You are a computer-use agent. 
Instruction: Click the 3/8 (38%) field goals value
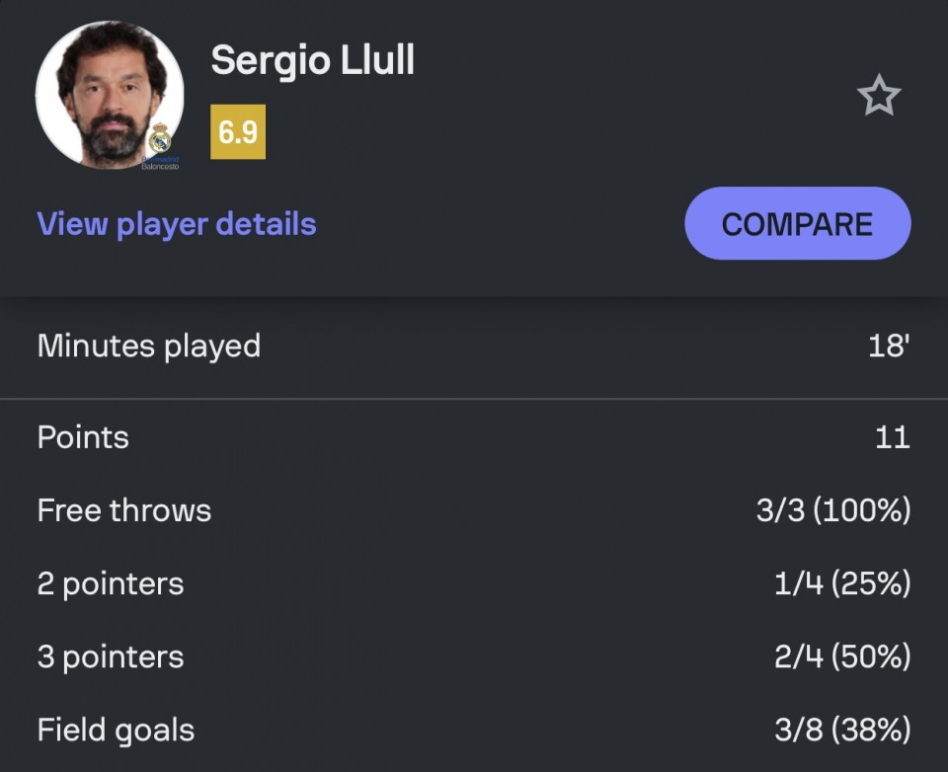pos(842,730)
